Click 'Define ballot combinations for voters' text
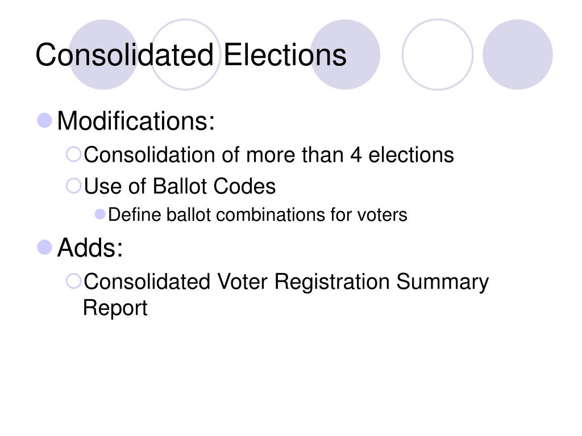 point(257,215)
